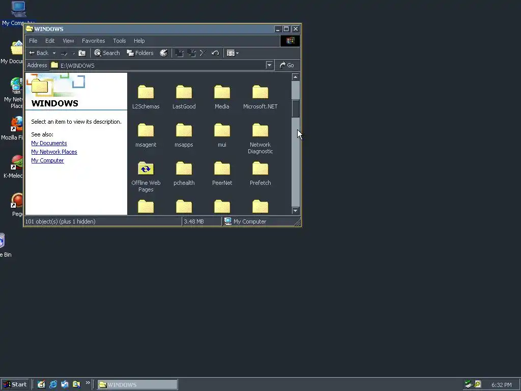
Task: Click the scrollbar up arrow
Action: point(296,77)
